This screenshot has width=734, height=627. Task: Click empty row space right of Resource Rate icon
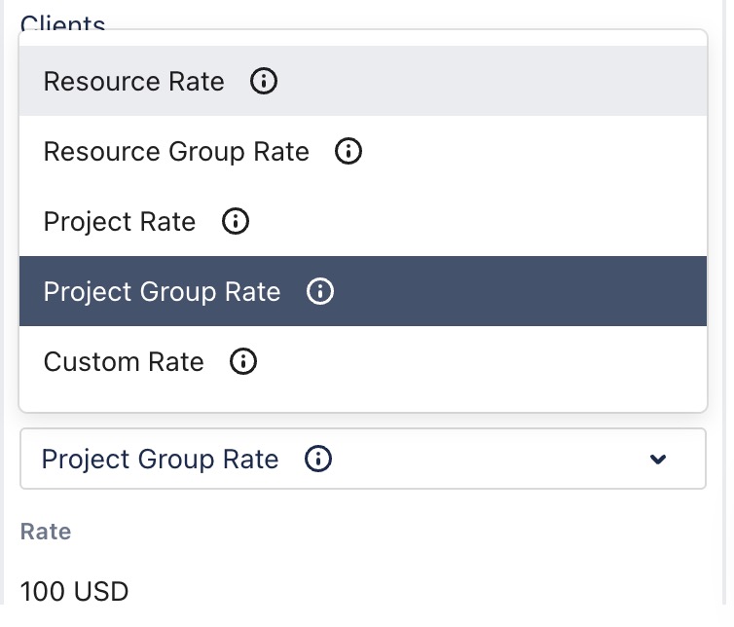point(487,82)
